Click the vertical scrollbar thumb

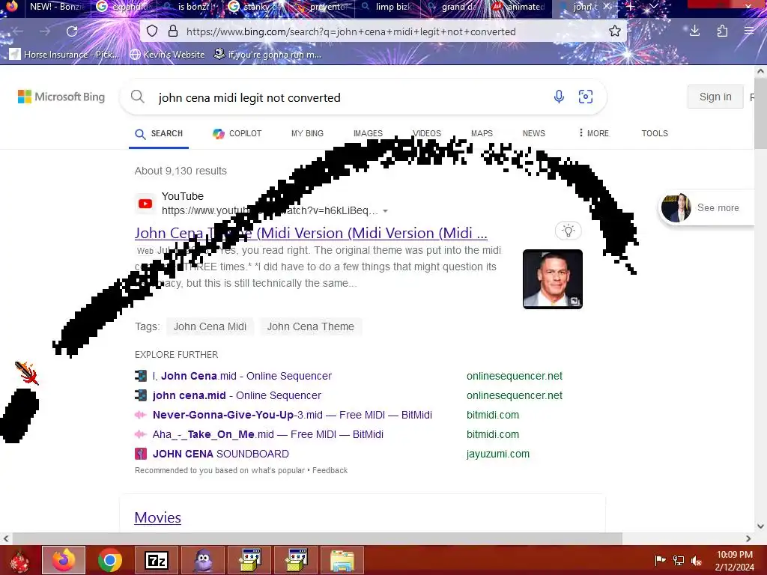click(x=761, y=112)
